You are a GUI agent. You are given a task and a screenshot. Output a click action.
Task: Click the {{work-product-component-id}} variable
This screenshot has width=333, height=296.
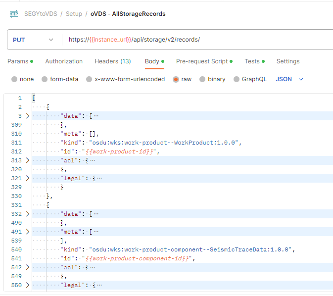(137, 258)
